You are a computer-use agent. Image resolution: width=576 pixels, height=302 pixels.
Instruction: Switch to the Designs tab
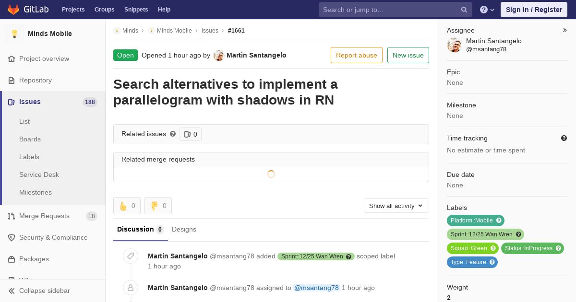[x=184, y=229]
